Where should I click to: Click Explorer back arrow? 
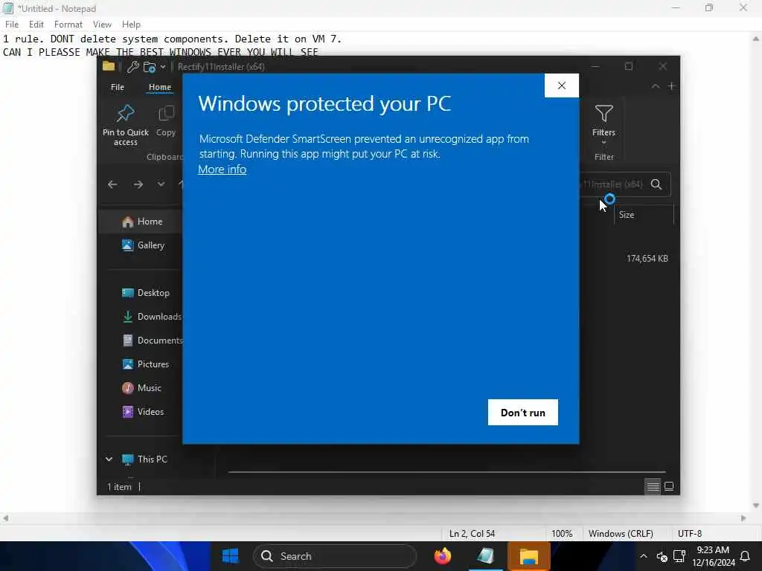[112, 184]
